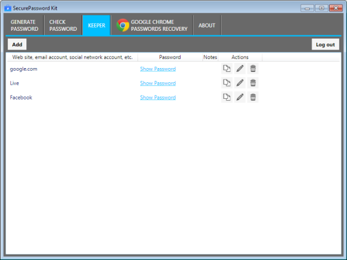Click the Web site column header
The image size is (347, 260).
click(x=73, y=57)
